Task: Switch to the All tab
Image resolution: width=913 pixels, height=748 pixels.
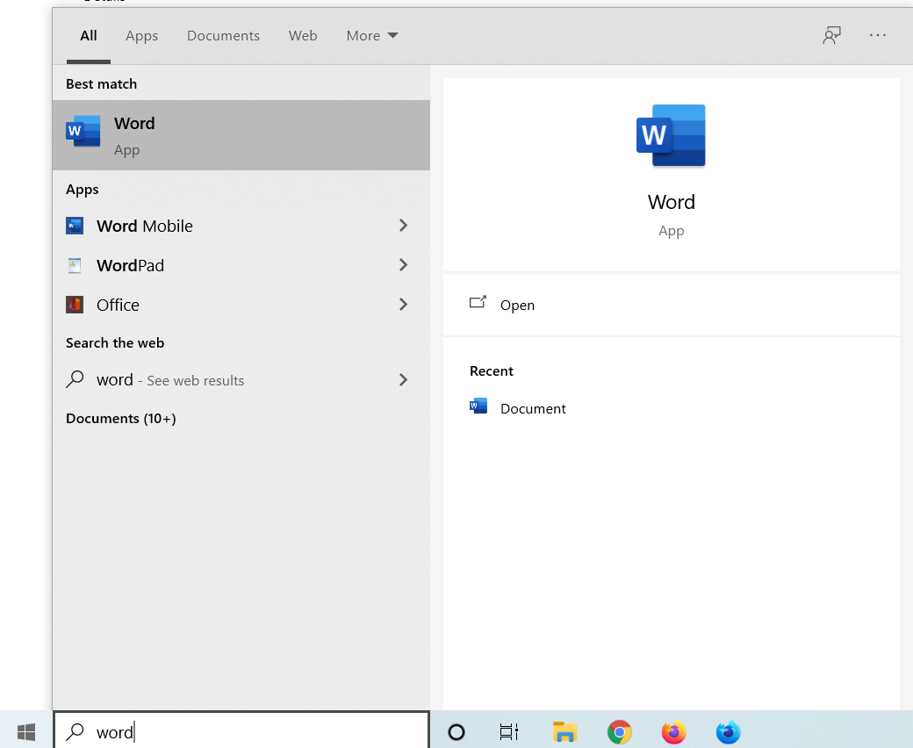Action: [89, 35]
